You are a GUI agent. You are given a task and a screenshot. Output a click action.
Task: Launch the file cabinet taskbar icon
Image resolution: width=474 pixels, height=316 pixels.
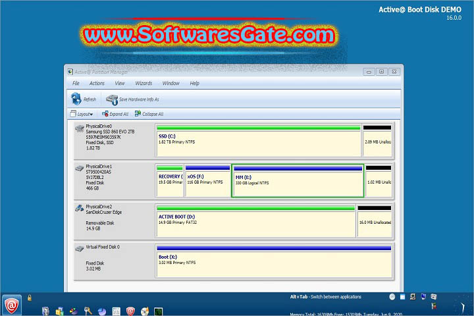click(45, 311)
